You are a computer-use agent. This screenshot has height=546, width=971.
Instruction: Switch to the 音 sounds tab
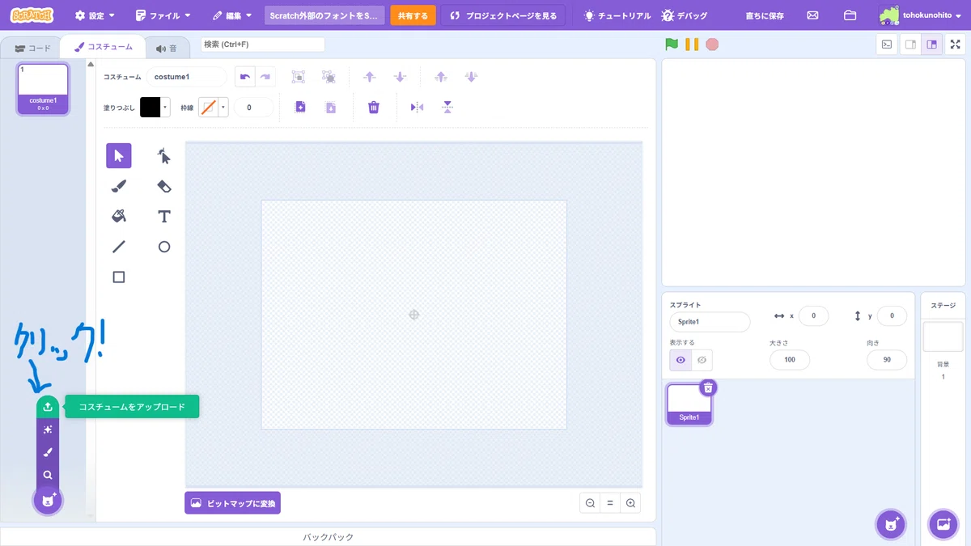point(166,48)
